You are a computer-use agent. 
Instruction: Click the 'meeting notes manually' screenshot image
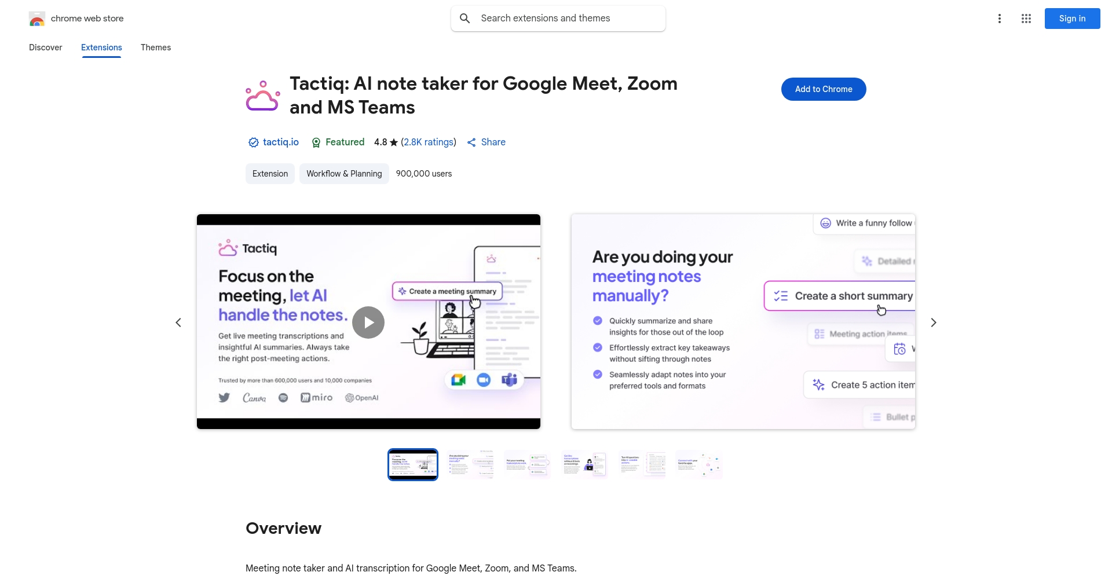743,322
